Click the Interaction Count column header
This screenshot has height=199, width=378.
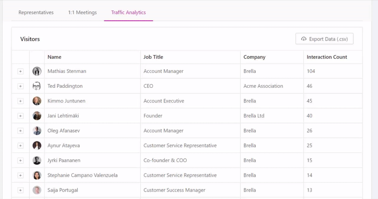pyautogui.click(x=327, y=57)
